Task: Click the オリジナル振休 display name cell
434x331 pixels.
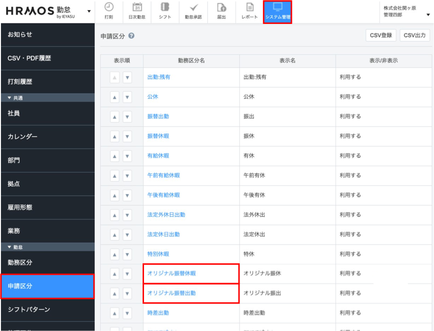Action: [288, 273]
